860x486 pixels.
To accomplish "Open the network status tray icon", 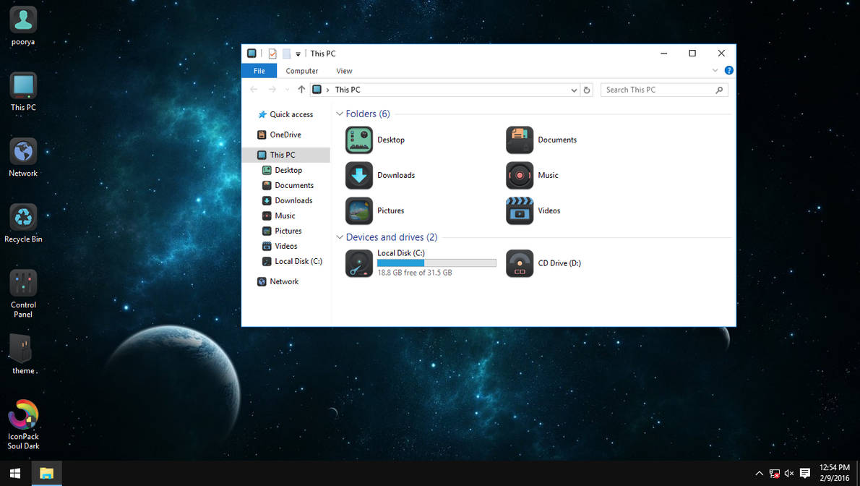I will (775, 474).
